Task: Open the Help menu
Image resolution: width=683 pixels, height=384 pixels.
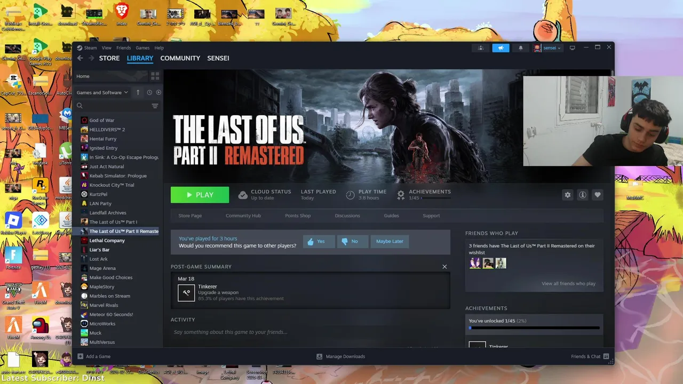Action: 159,48
